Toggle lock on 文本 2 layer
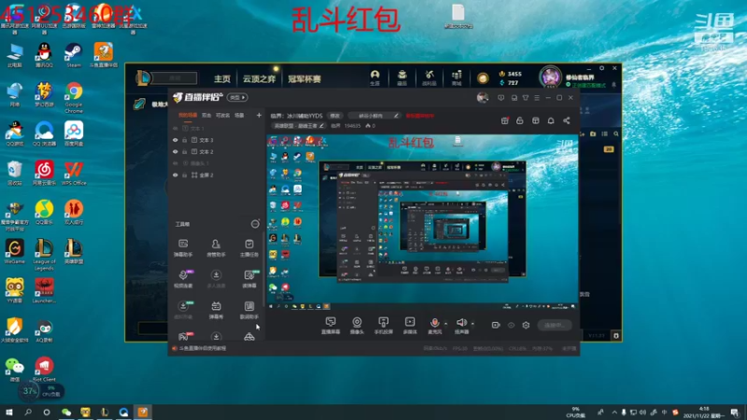Viewport: 747px width, 420px height. 185,152
